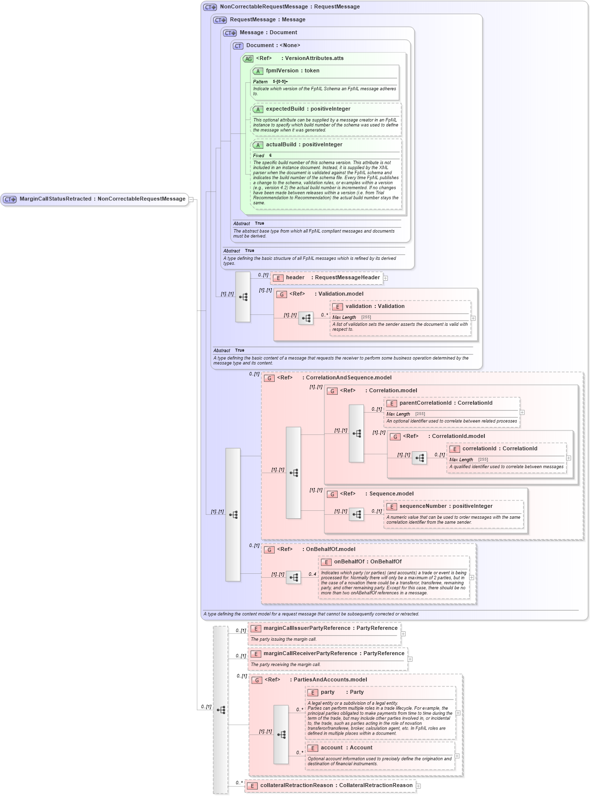Viewport: 590px width, 796px height.
Task: Click the E icon of party element
Action: 313,693
